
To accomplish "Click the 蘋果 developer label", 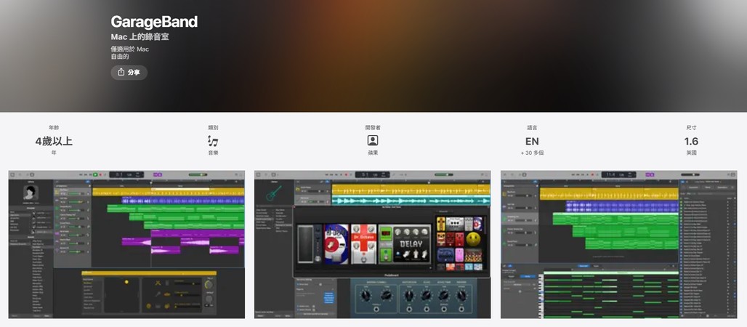I will tap(372, 153).
